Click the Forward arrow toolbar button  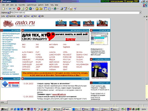[x=14, y=9]
